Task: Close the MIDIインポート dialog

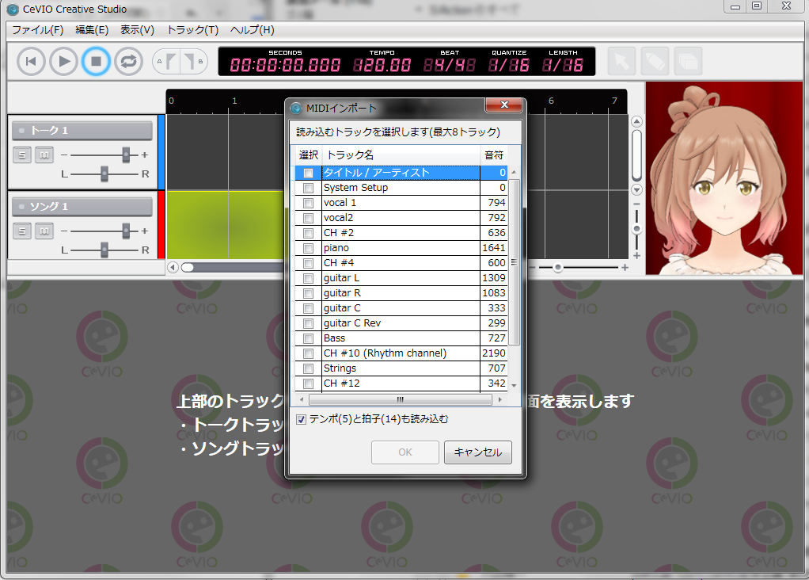Action: point(504,105)
